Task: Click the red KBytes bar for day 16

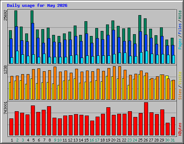Action: tap(92, 128)
